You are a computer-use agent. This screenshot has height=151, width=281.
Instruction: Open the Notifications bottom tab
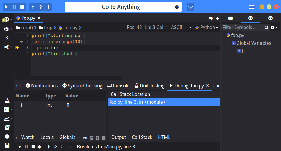(x=42, y=86)
